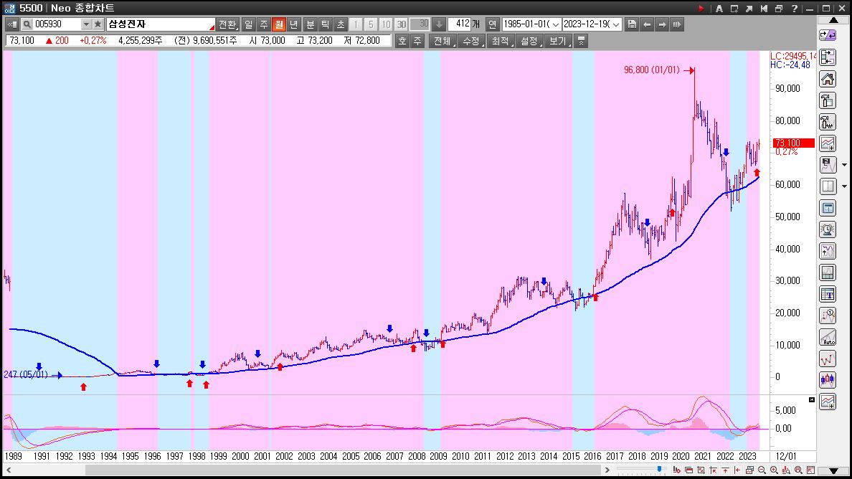Click the stock code field 005930
Viewport: 852px width, 479px height.
point(57,24)
